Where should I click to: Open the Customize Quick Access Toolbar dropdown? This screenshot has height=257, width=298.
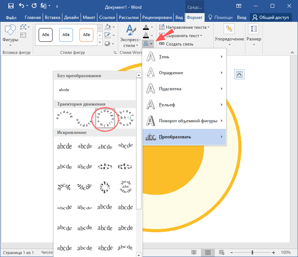pos(57,7)
